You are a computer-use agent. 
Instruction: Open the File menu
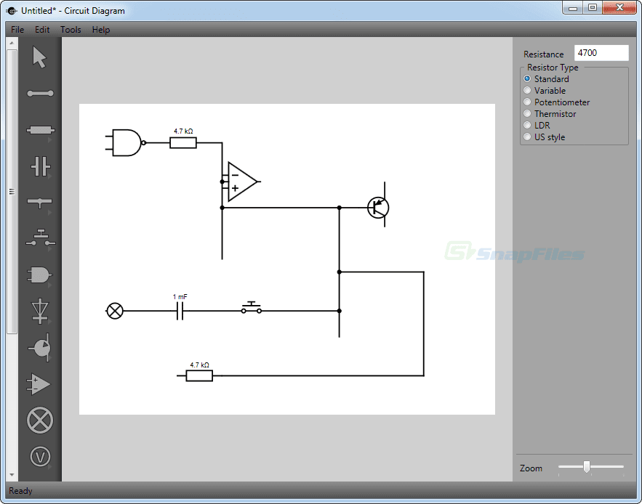click(17, 30)
